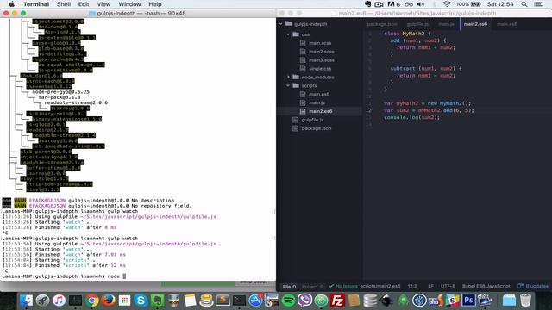This screenshot has width=552, height=310.
Task: Click the Evernote menu bar icon
Action: tap(368, 4)
